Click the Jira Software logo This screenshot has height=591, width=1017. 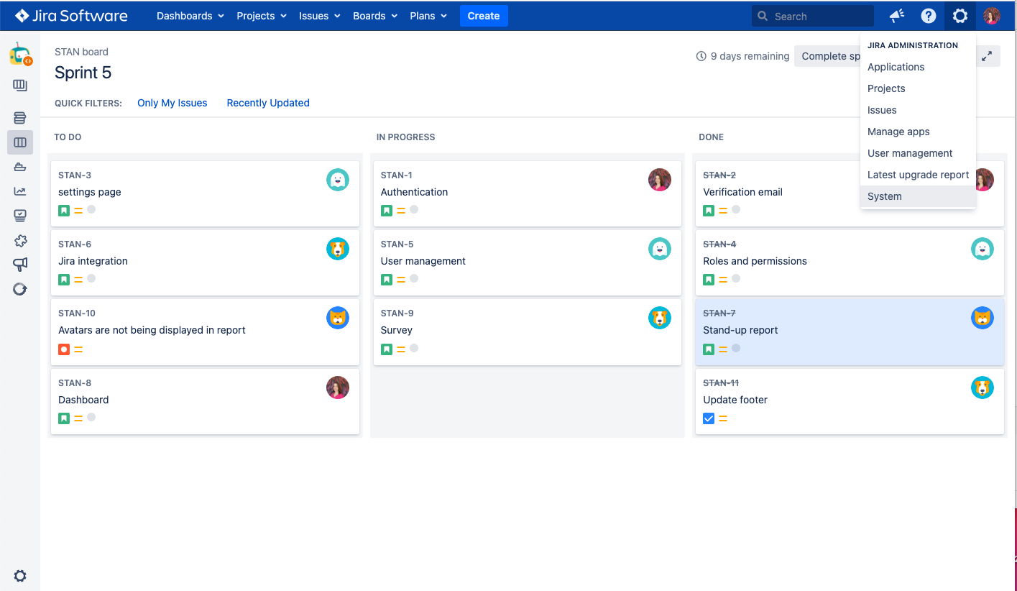71,15
